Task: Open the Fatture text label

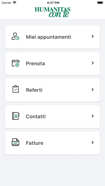Action: (x=35, y=143)
